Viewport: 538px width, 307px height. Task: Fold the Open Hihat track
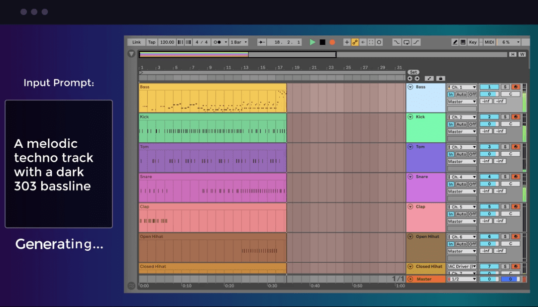click(411, 237)
